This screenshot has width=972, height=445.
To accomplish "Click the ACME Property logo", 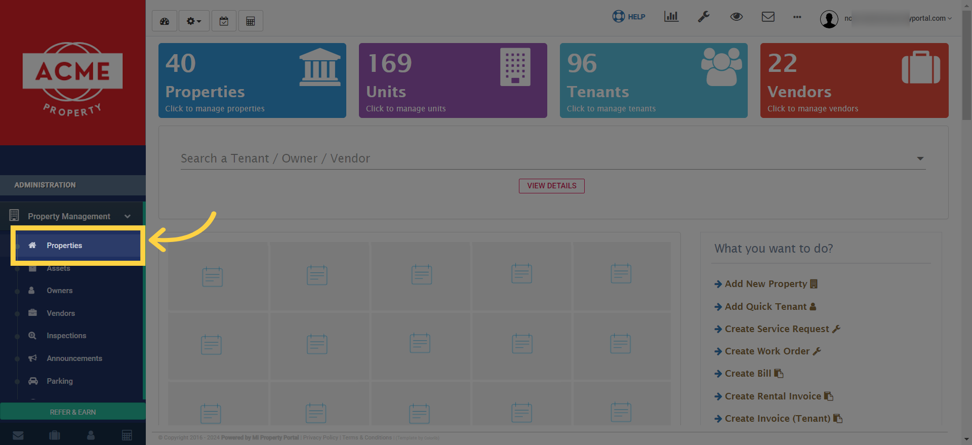I will point(73,79).
